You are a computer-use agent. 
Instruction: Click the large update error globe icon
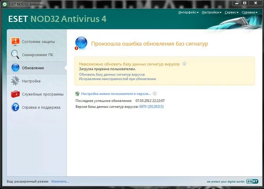point(81,43)
